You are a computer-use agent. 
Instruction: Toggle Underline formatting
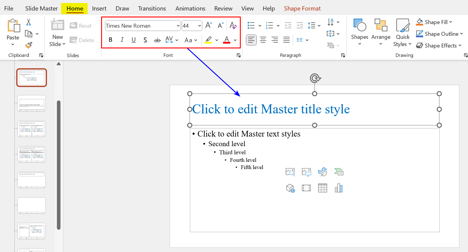134,40
